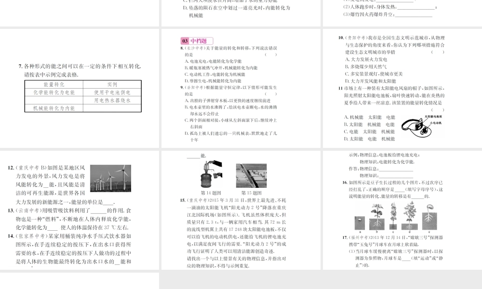Click question 8 source "(长沙中考)"

click(195, 48)
